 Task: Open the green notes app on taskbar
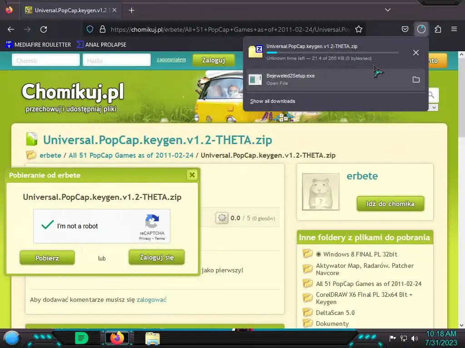point(82,338)
